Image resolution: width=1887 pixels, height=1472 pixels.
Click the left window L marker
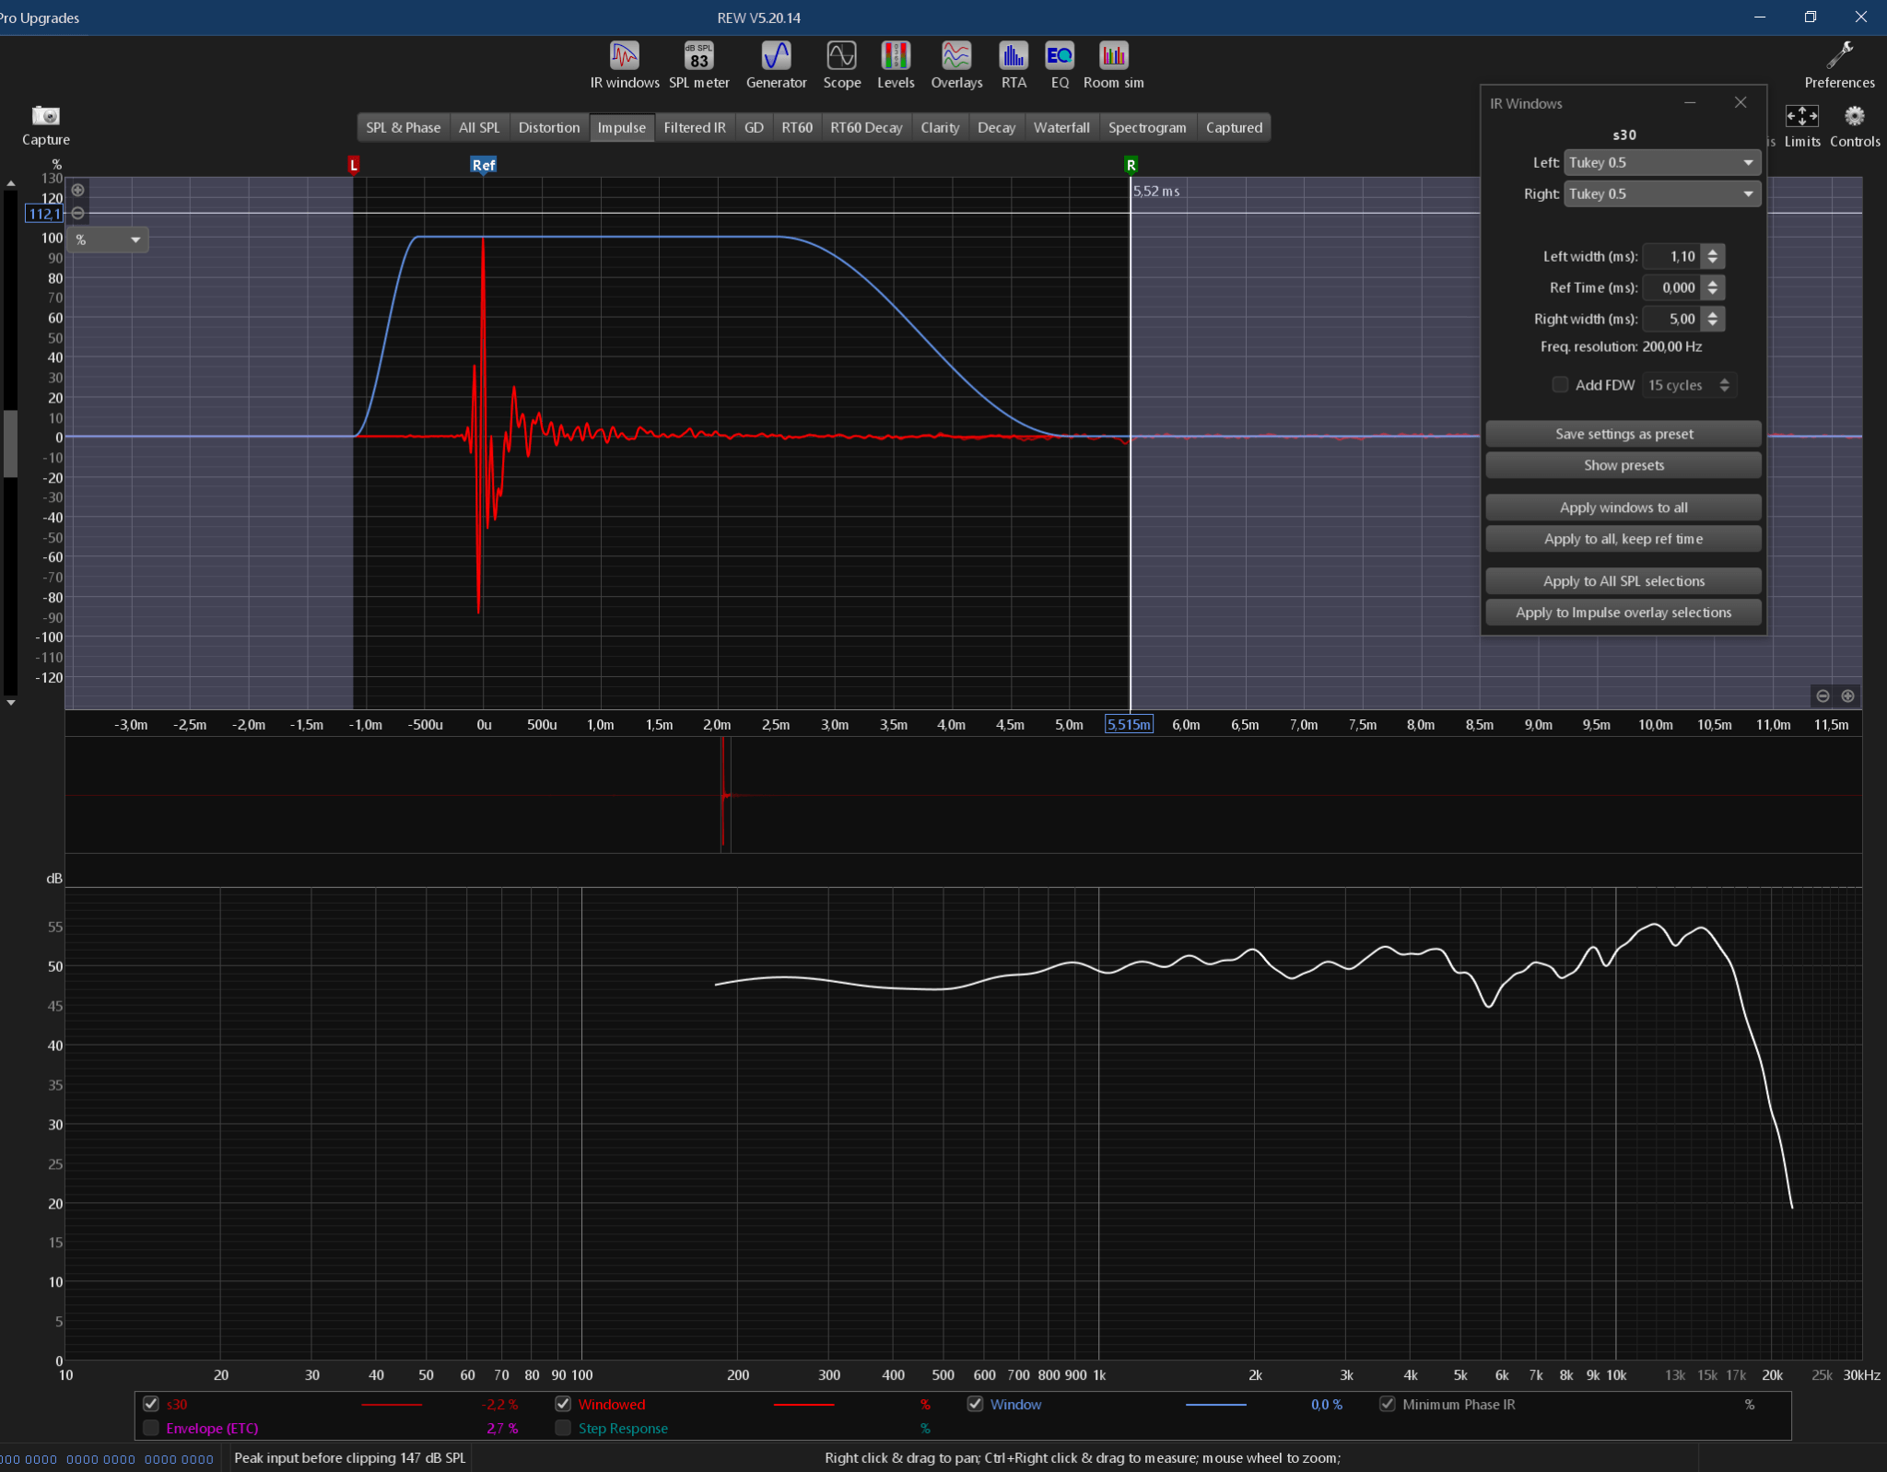click(354, 165)
